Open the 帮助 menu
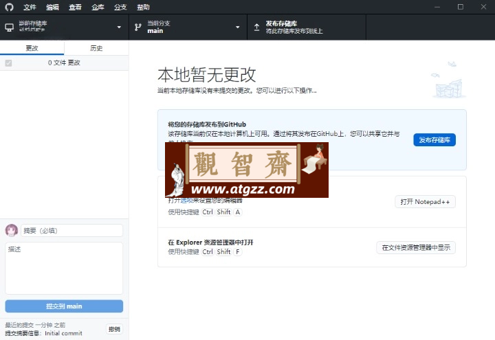Image resolution: width=495 pixels, height=340 pixels. [x=143, y=7]
